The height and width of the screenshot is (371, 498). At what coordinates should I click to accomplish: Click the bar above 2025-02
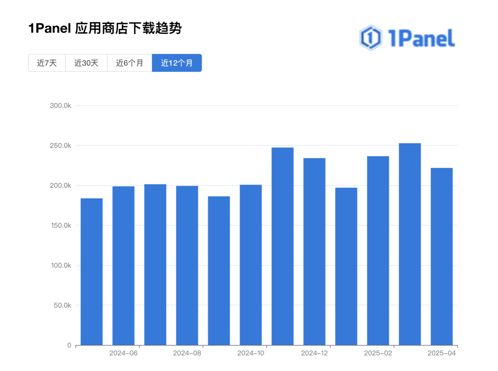pyautogui.click(x=378, y=251)
